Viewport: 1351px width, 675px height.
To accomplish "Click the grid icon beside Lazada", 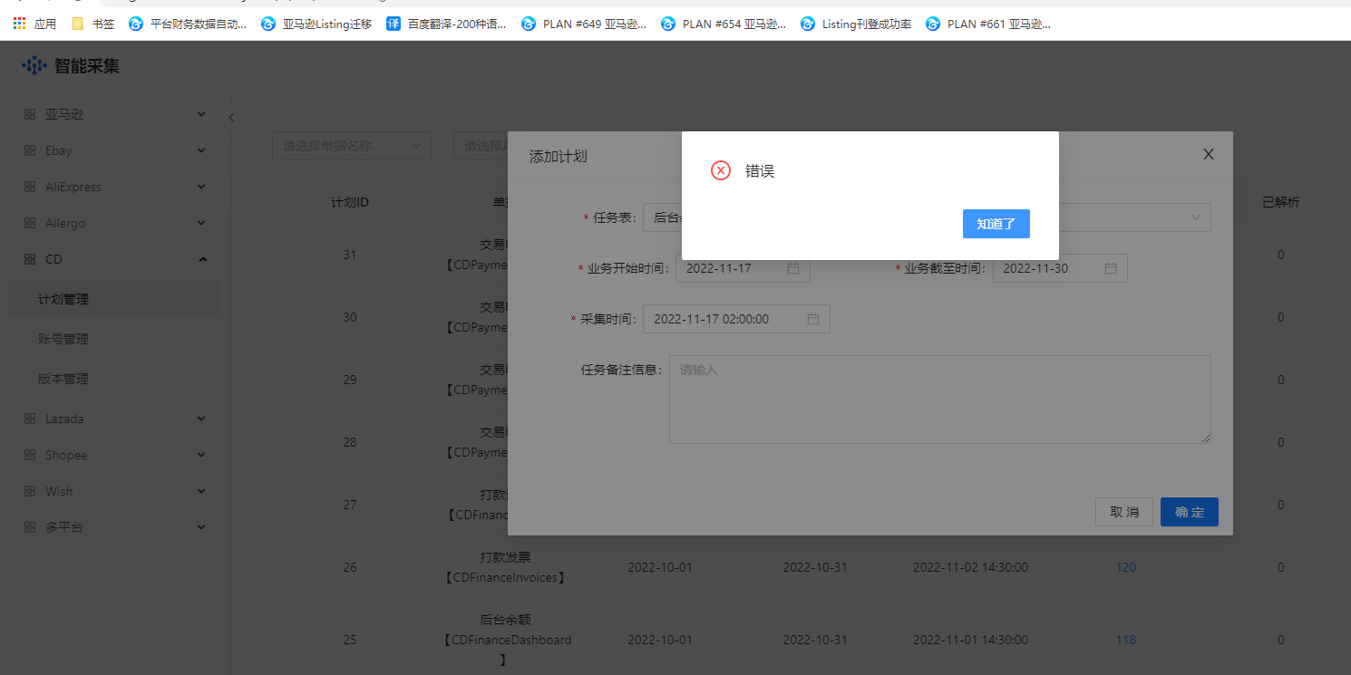I will coord(30,419).
